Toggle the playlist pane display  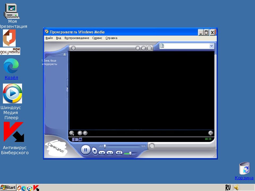click(x=149, y=48)
